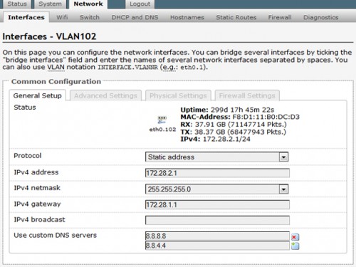Click the TX 38.37 GB statistics line
The width and height of the screenshot is (356, 267).
point(233,132)
